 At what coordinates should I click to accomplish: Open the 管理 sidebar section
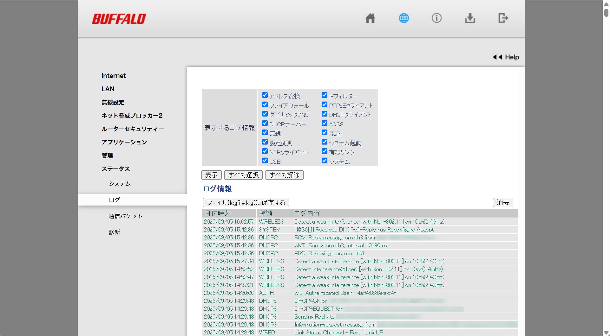107,155
